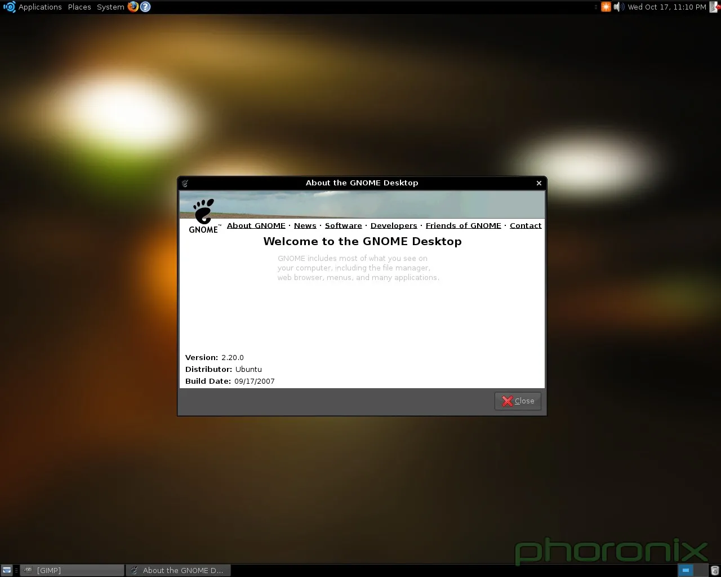Close the About GNOME dialog with Close button

(x=518, y=401)
